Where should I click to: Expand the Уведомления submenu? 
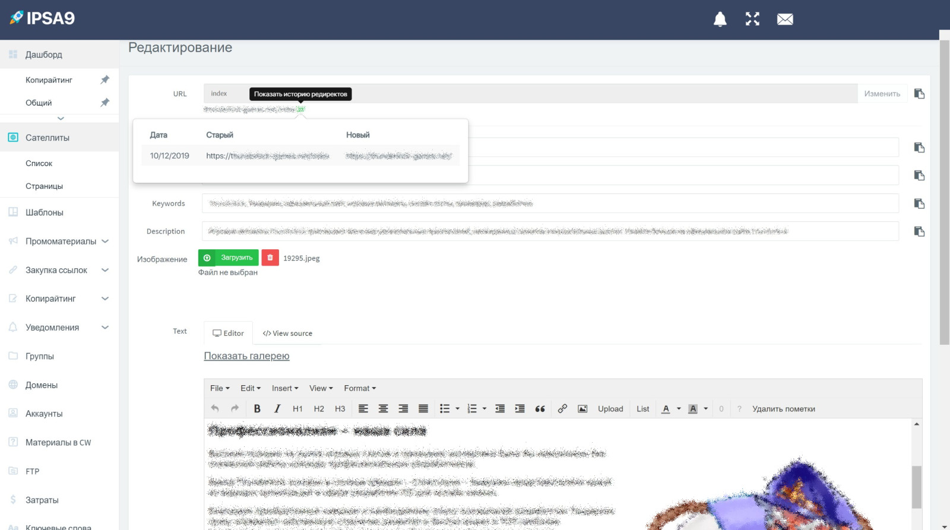105,327
